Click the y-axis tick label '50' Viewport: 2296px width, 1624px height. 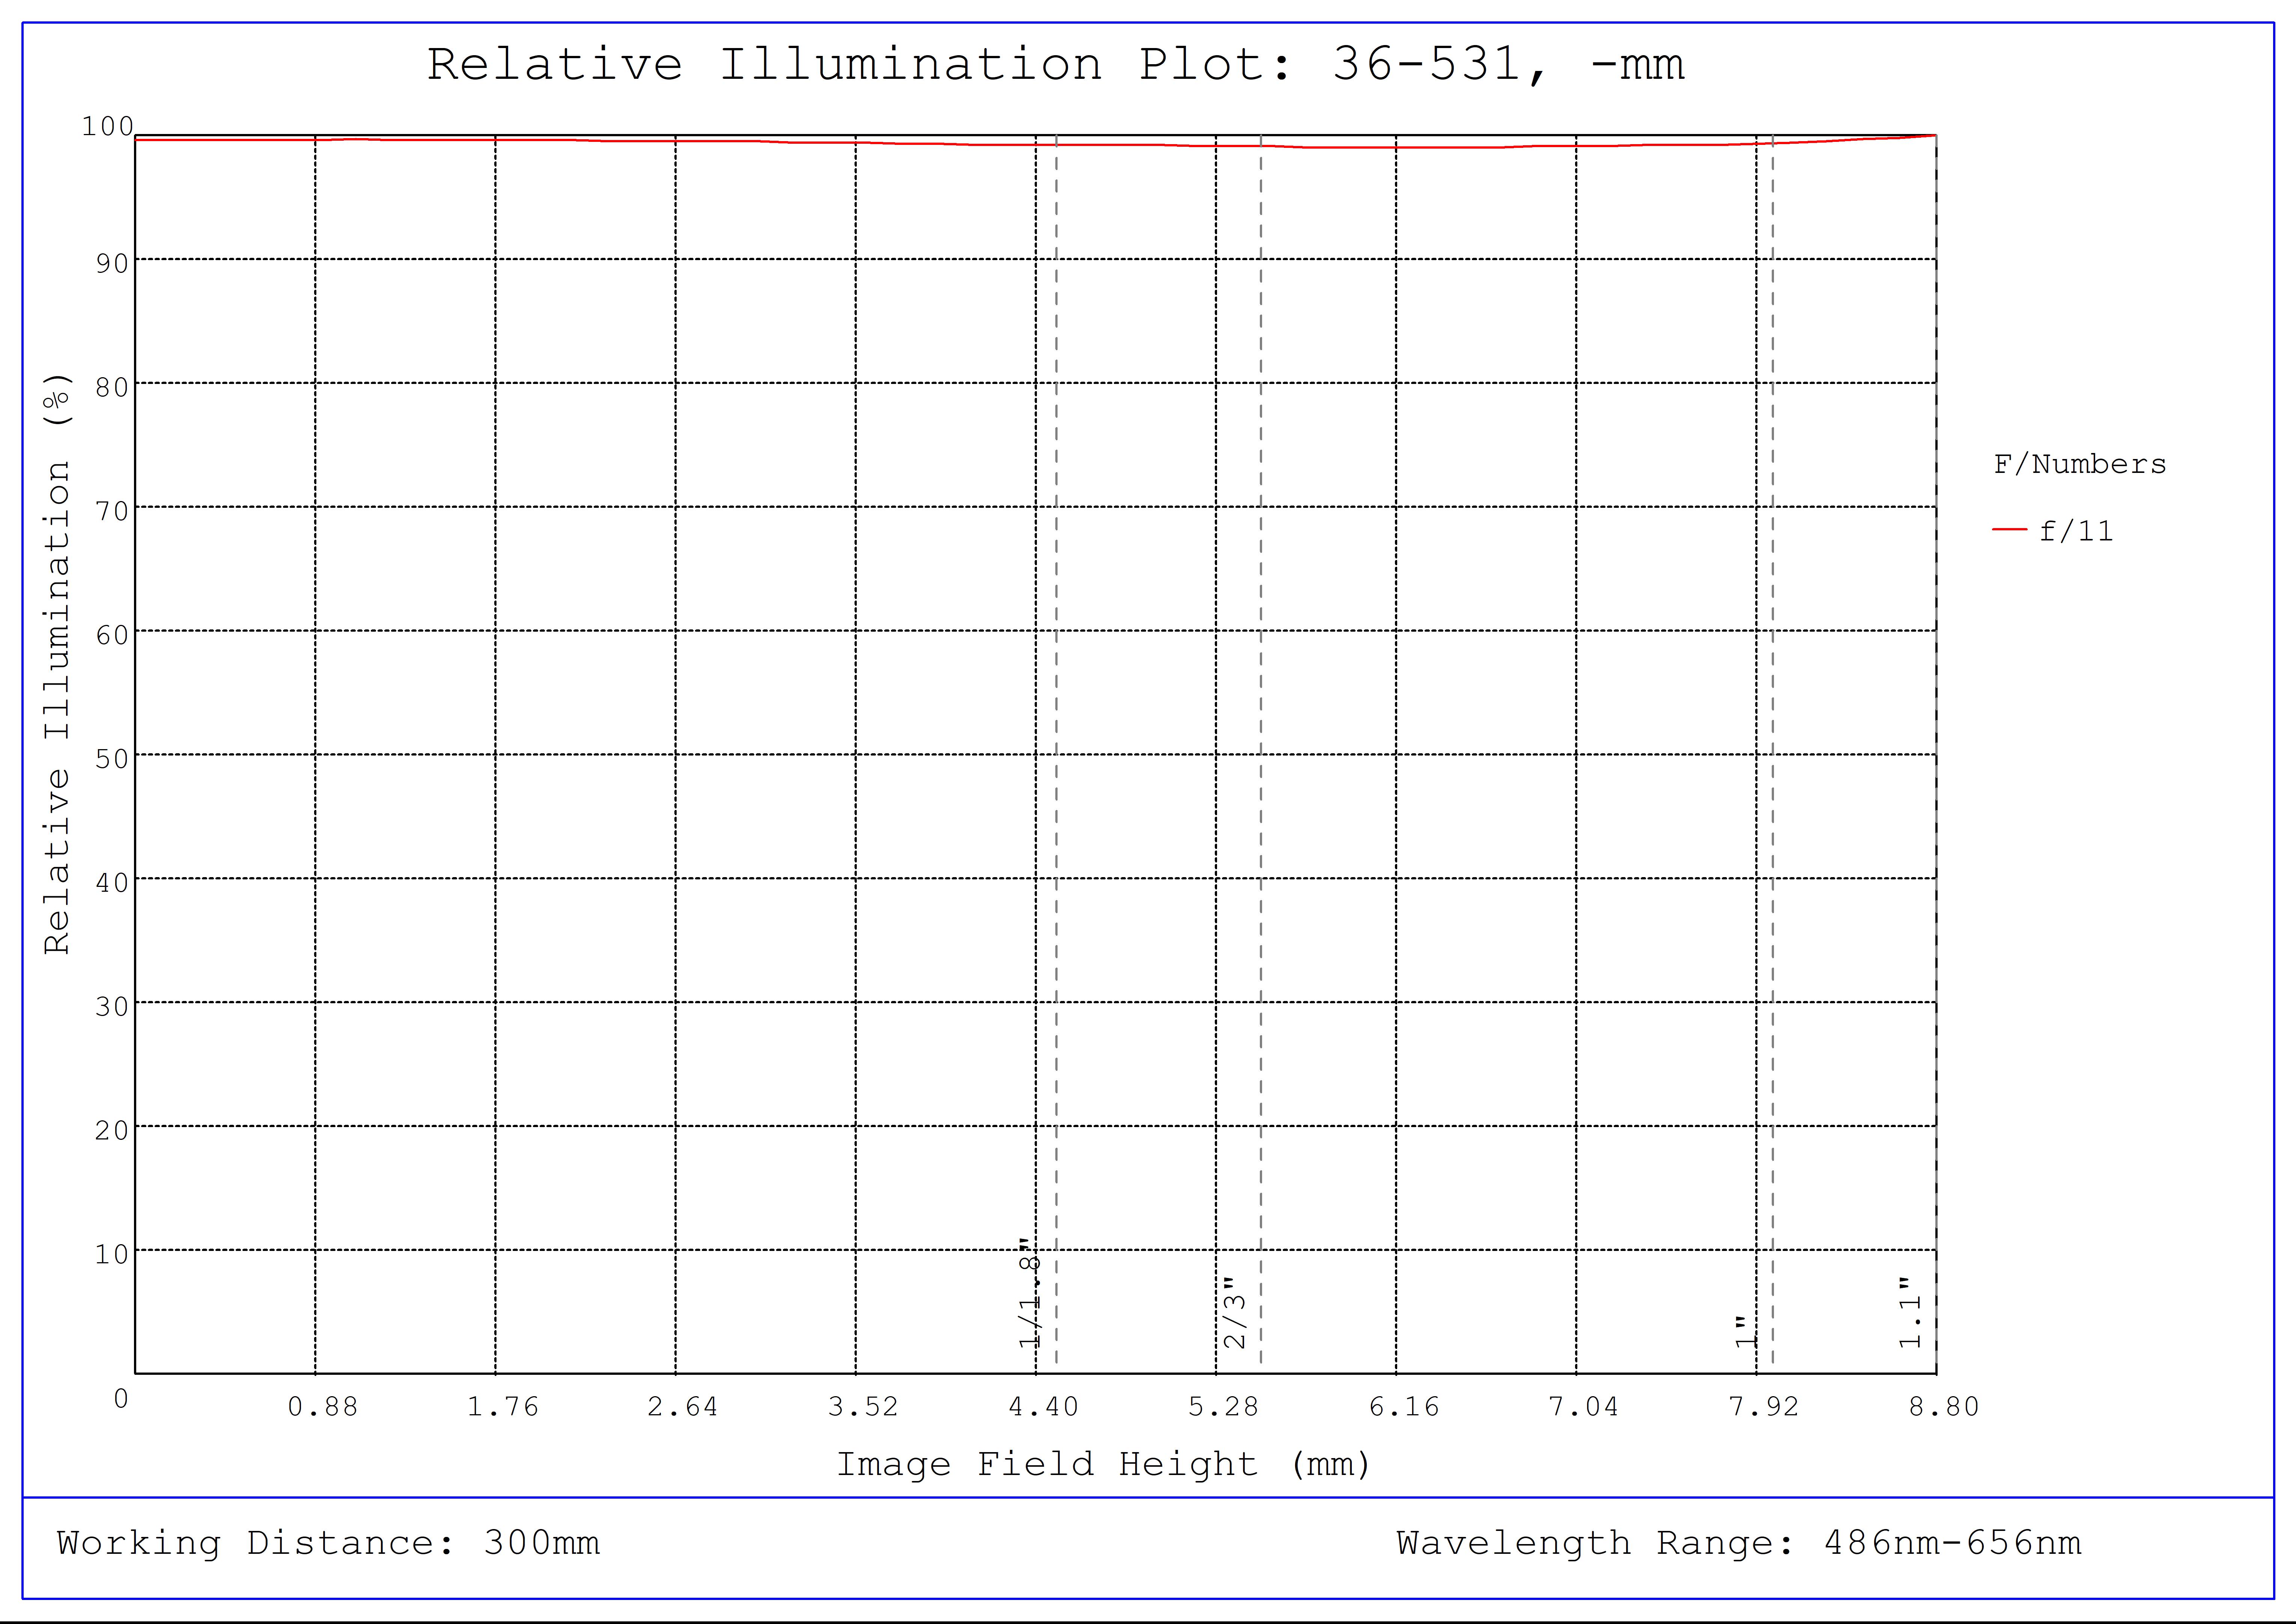(x=112, y=759)
